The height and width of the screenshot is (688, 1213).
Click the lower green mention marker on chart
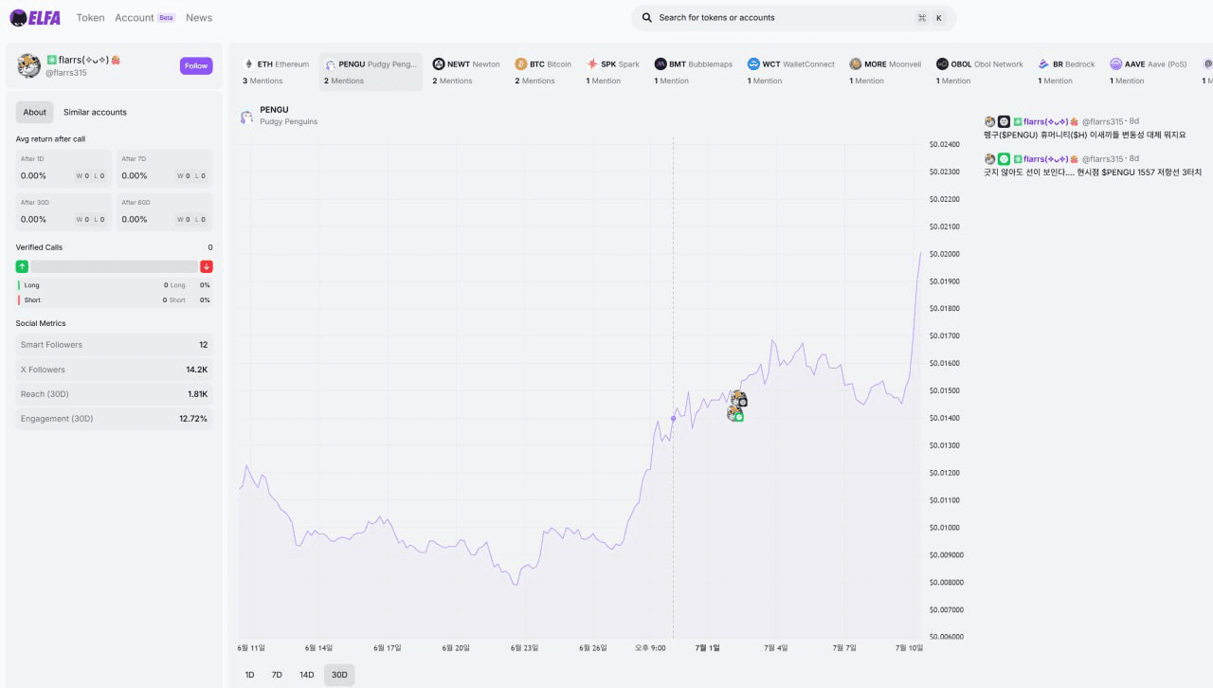coord(735,414)
